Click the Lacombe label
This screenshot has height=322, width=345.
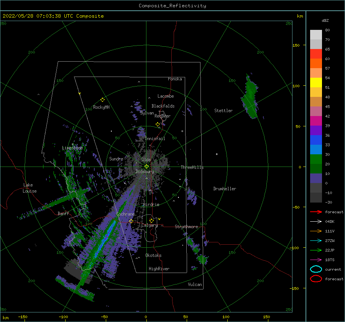click(x=166, y=96)
